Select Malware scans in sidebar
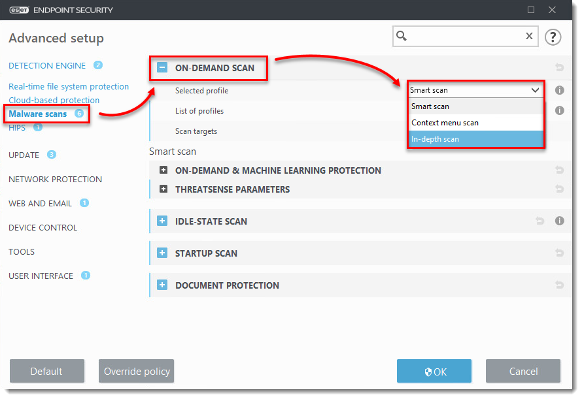The height and width of the screenshot is (399, 582). pos(37,114)
